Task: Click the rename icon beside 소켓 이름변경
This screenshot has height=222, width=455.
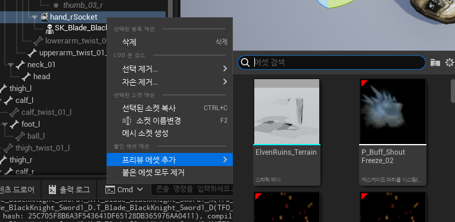Action: point(127,121)
